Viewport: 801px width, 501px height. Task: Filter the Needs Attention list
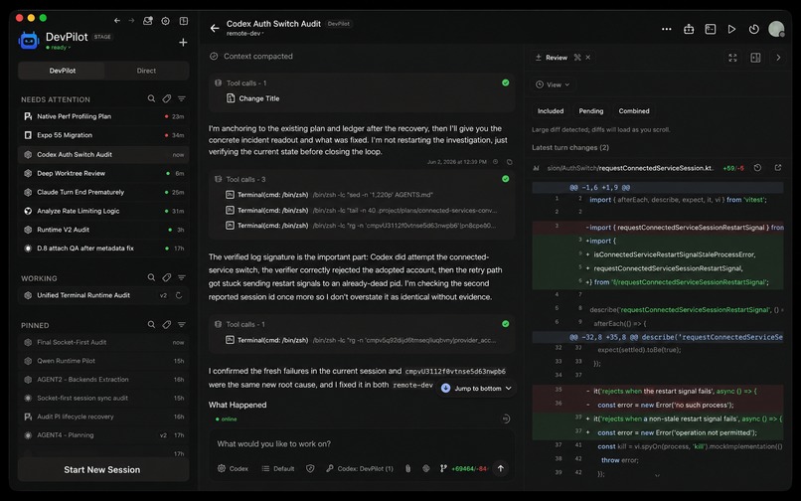pos(181,98)
